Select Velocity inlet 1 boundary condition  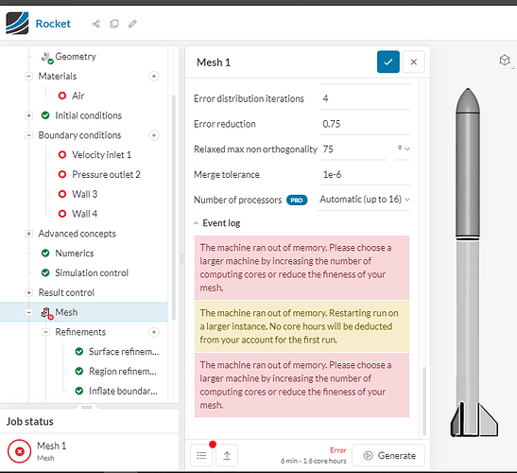(101, 155)
